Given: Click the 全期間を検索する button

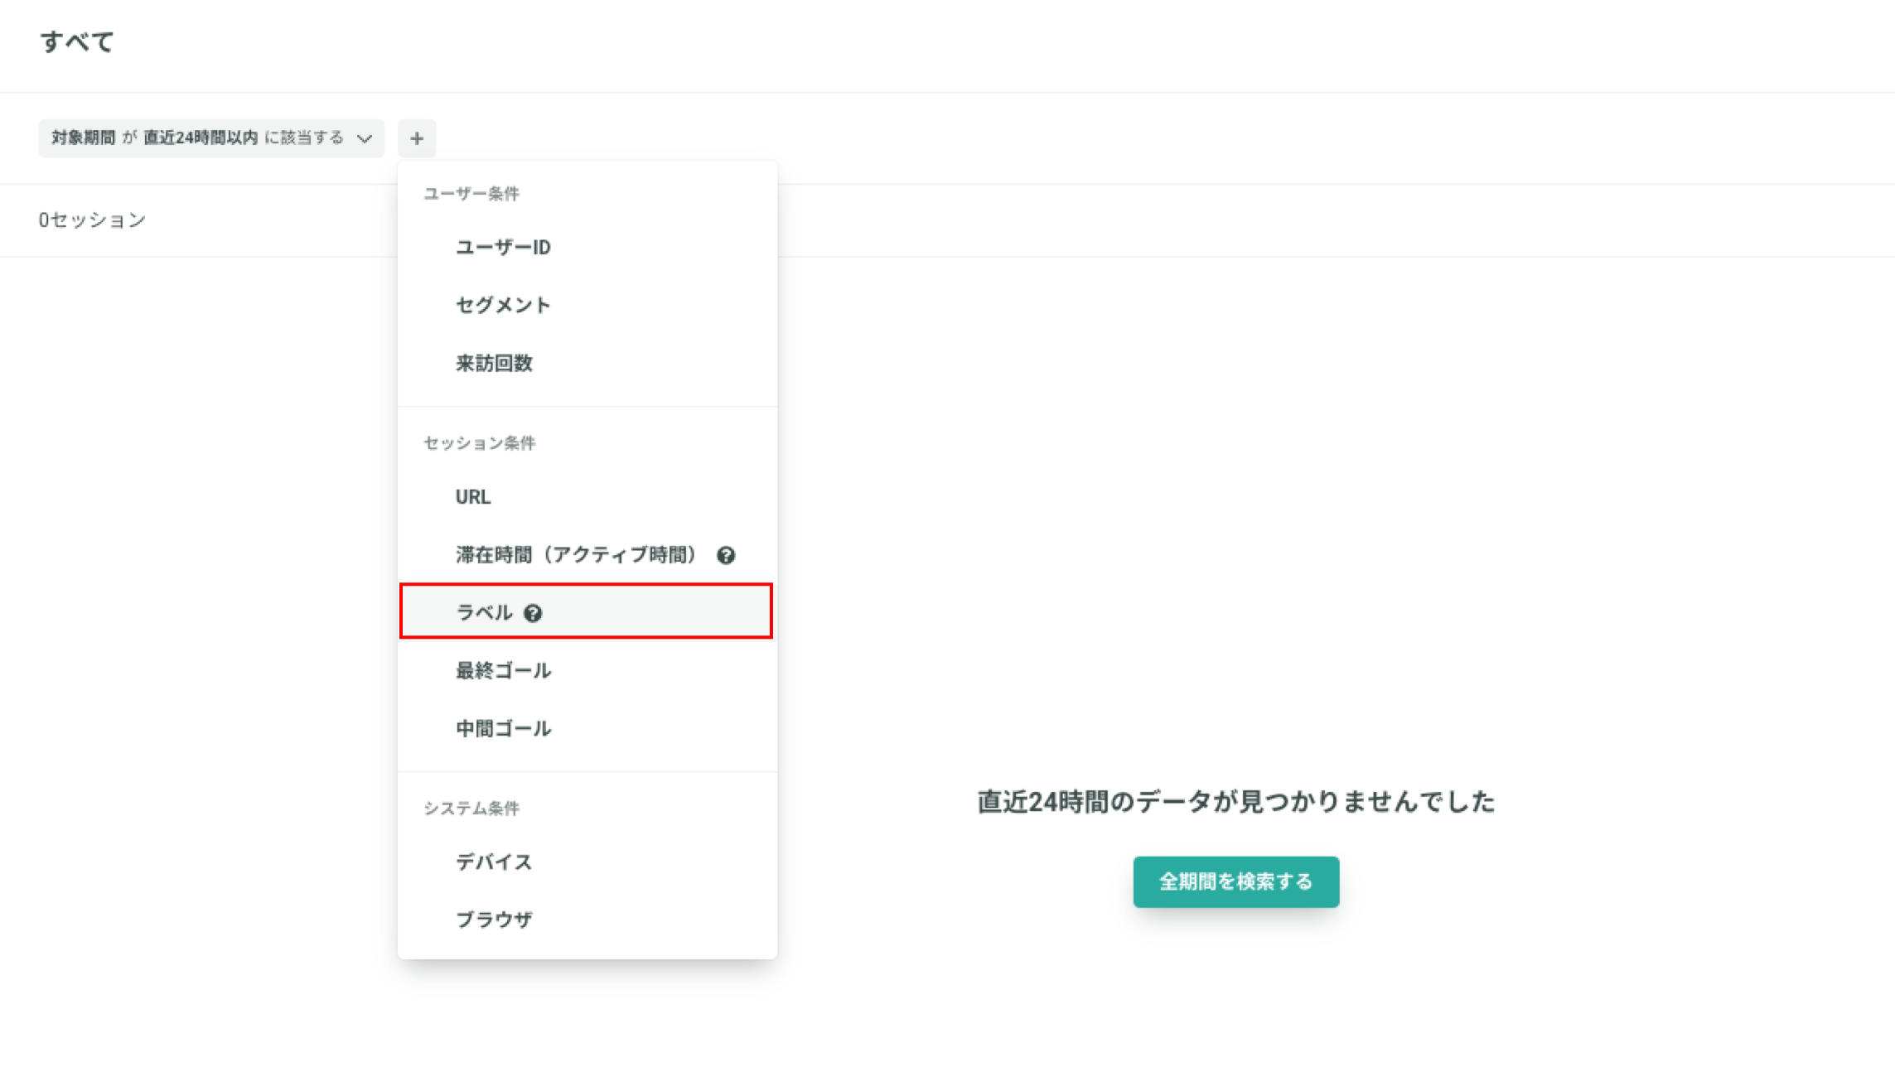Looking at the screenshot, I should [1235, 881].
